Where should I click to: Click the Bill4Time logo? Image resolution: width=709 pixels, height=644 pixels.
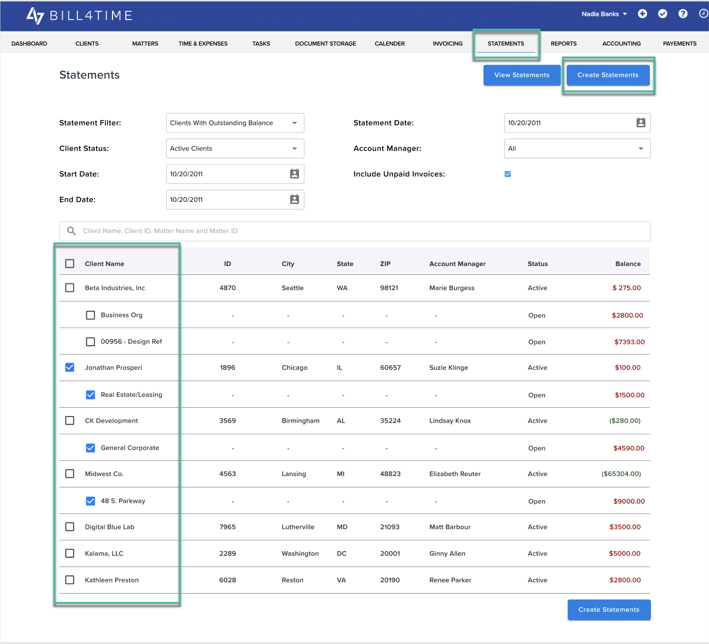tap(80, 15)
